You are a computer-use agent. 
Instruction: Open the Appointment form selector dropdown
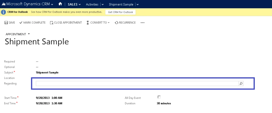(x=29, y=34)
